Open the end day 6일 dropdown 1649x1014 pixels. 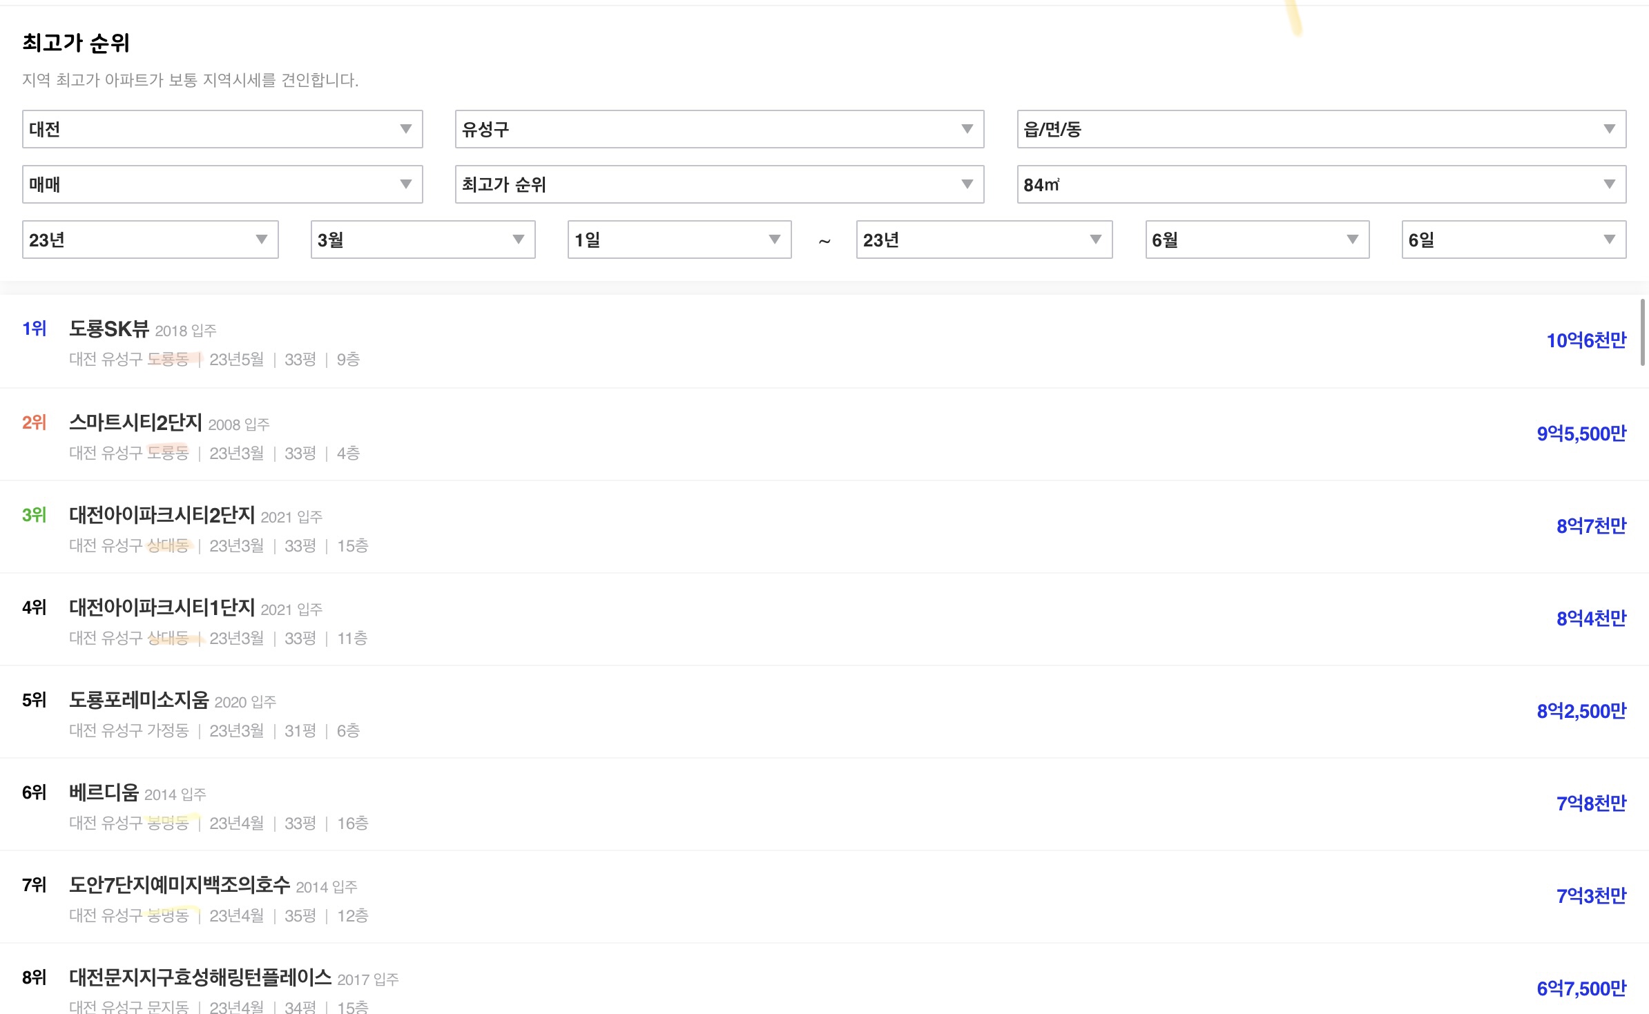click(1514, 240)
